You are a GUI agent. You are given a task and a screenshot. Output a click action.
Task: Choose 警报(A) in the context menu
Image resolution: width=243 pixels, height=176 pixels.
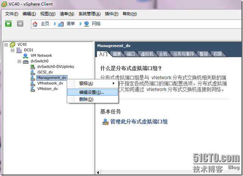[93, 83]
